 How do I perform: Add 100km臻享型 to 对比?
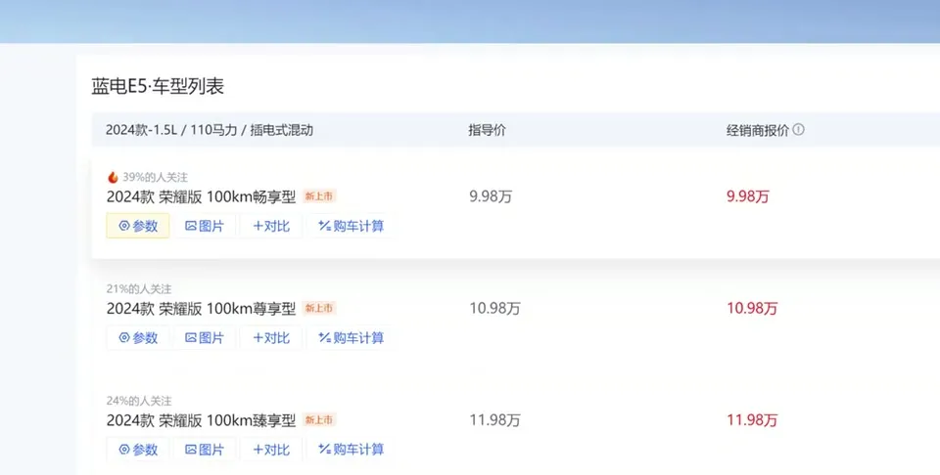[x=271, y=450]
